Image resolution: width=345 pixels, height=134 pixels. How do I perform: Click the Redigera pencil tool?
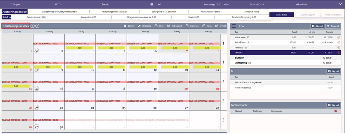[x=144, y=26]
